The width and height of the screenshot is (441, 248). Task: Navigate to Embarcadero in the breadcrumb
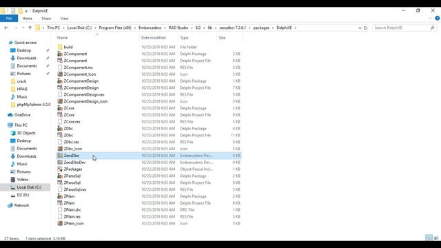click(150, 28)
